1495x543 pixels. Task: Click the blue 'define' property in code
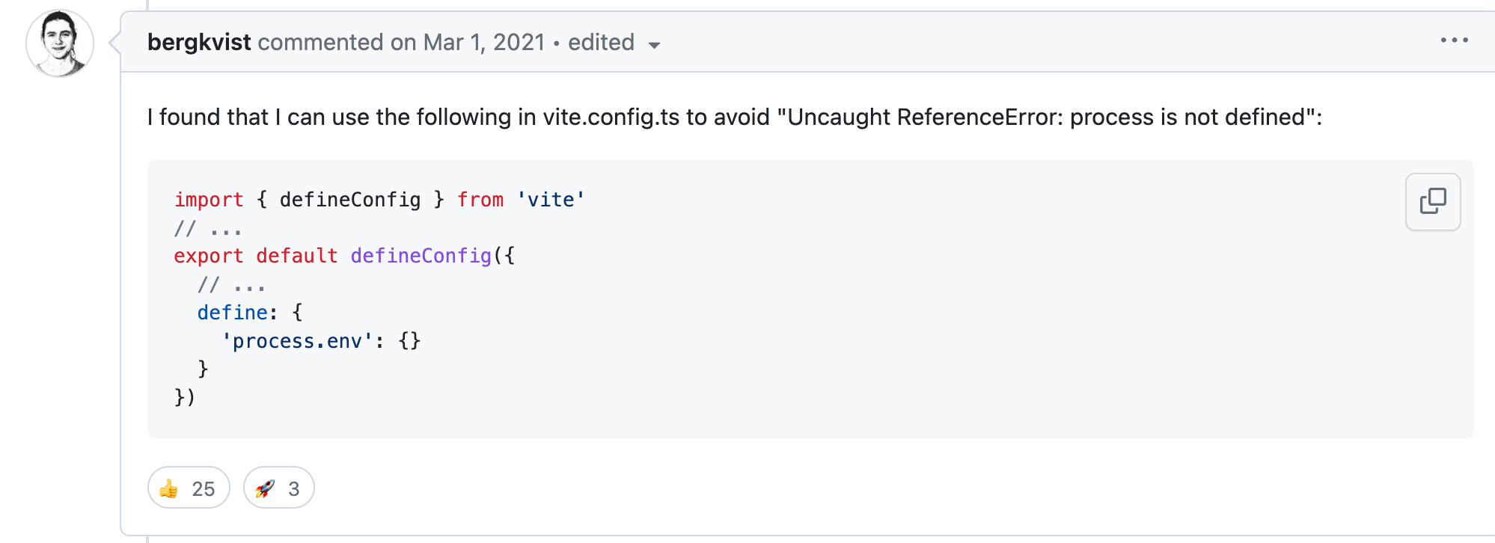point(232,313)
